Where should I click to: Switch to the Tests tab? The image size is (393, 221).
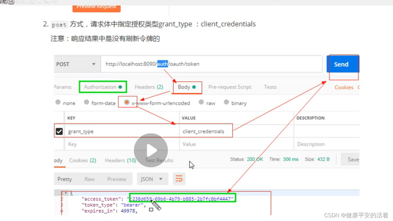[270, 87]
